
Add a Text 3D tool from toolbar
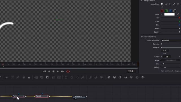click(x=120, y=77)
